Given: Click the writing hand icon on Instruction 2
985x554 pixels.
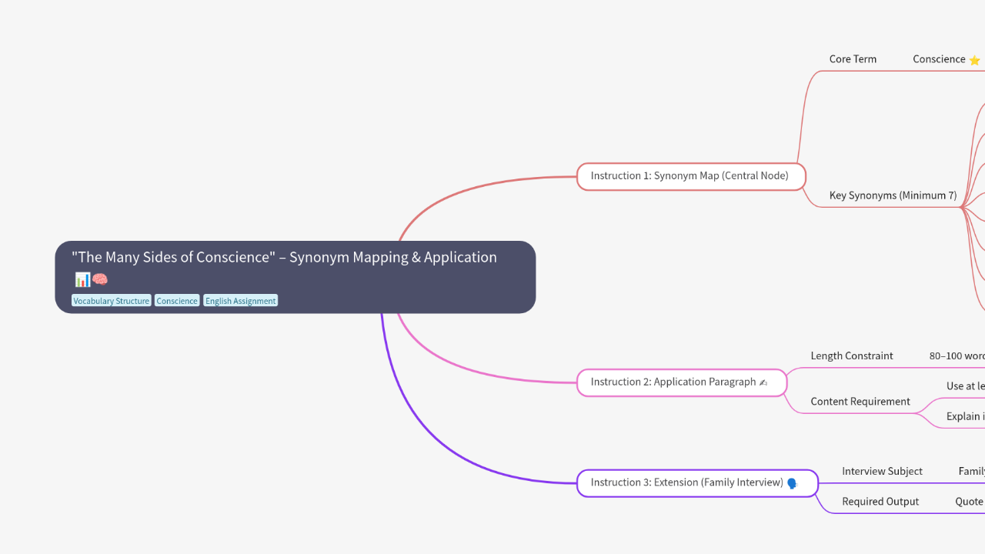Looking at the screenshot, I should [763, 382].
